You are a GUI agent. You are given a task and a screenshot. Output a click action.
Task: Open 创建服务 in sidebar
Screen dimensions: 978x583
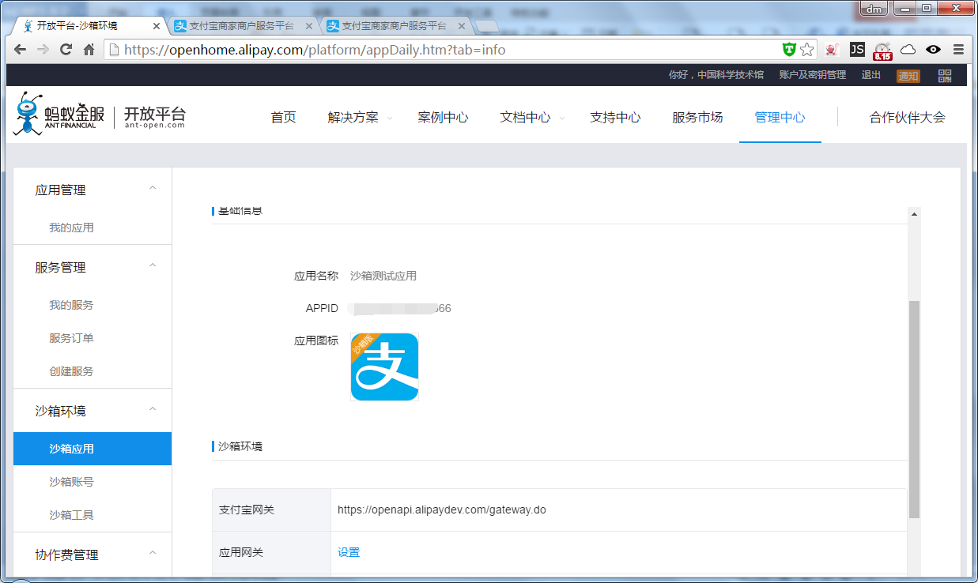[x=71, y=371]
